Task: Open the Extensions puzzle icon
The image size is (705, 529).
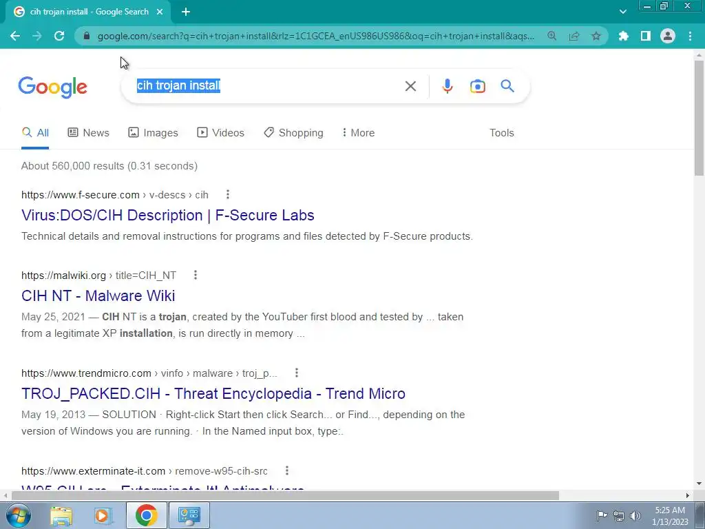Action: point(623,36)
